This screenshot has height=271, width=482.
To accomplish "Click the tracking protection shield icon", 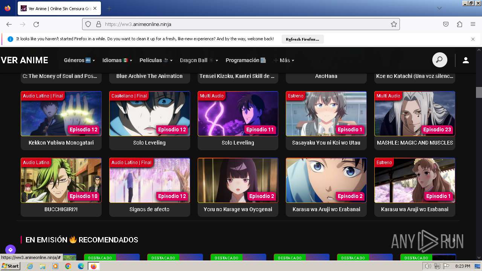I will pos(88,24).
